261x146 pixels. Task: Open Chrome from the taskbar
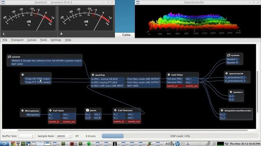click(13, 144)
